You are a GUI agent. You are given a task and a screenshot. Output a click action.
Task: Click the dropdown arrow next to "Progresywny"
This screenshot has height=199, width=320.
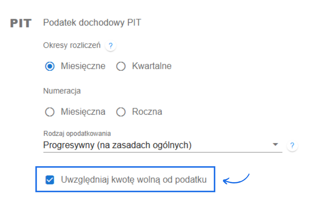click(275, 145)
